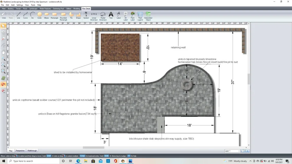This screenshot has height=164, width=292.
Task: Open File Explorer from taskbar
Action: tap(86, 161)
